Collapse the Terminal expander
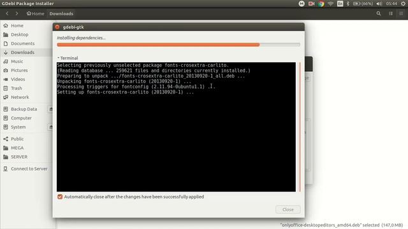This screenshot has height=229, width=408. (x=68, y=58)
